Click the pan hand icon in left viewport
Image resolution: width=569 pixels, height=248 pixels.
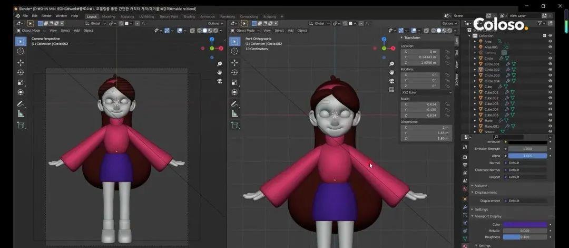tap(220, 72)
